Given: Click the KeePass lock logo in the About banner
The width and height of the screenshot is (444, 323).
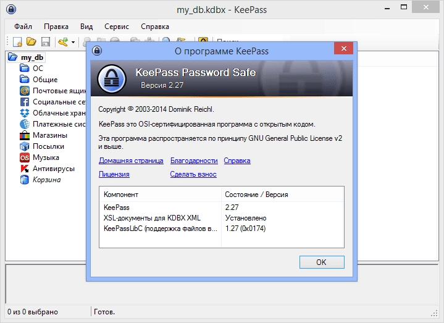Looking at the screenshot, I should (x=112, y=79).
